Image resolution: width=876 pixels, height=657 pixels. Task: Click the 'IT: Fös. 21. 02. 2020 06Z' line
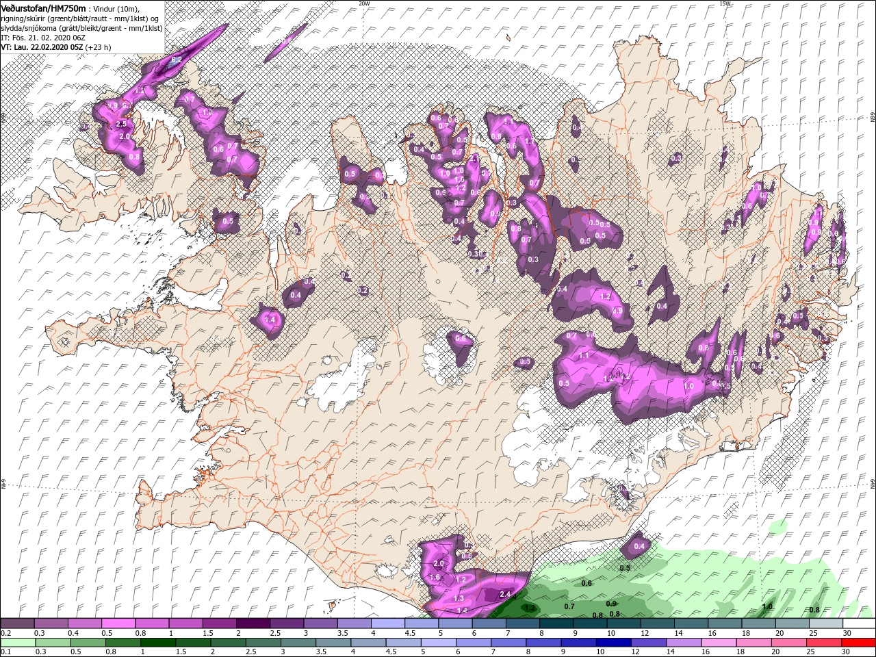pos(42,38)
